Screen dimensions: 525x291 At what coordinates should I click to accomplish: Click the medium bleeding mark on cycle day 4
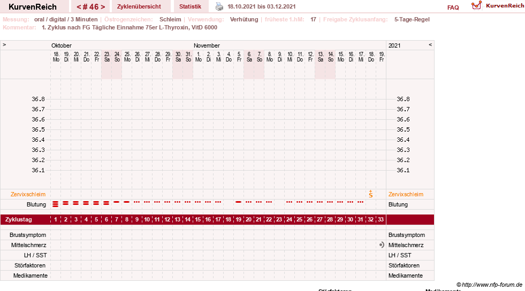coord(86,203)
